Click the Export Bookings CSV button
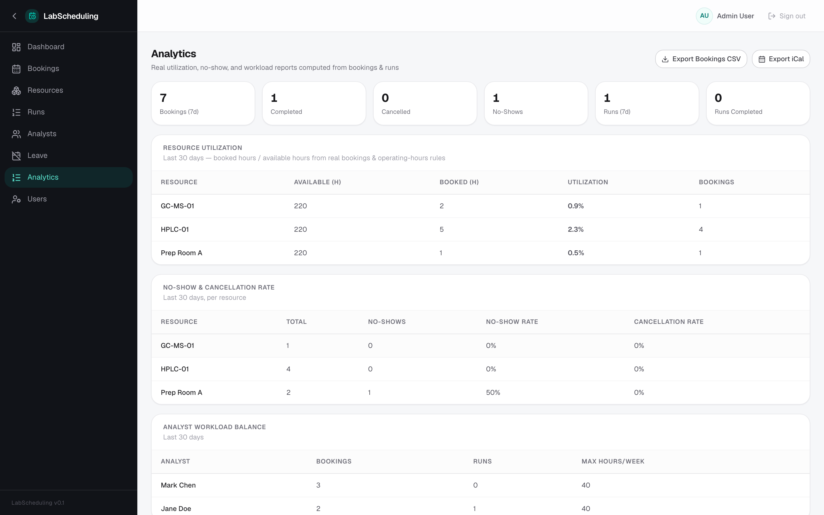This screenshot has height=515, width=824. 701,59
